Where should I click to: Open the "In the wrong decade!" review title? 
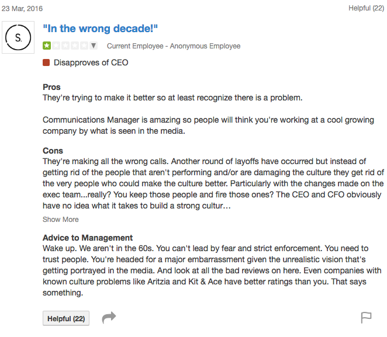(x=101, y=29)
